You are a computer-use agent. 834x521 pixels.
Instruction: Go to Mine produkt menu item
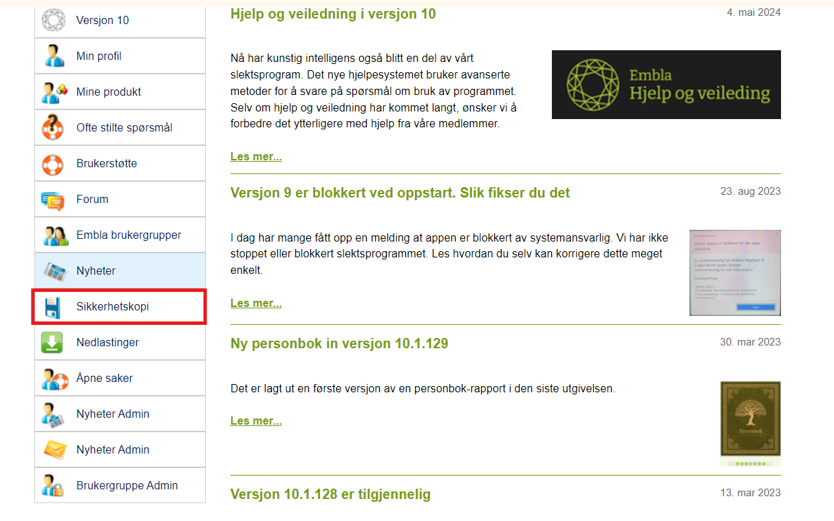click(x=120, y=92)
